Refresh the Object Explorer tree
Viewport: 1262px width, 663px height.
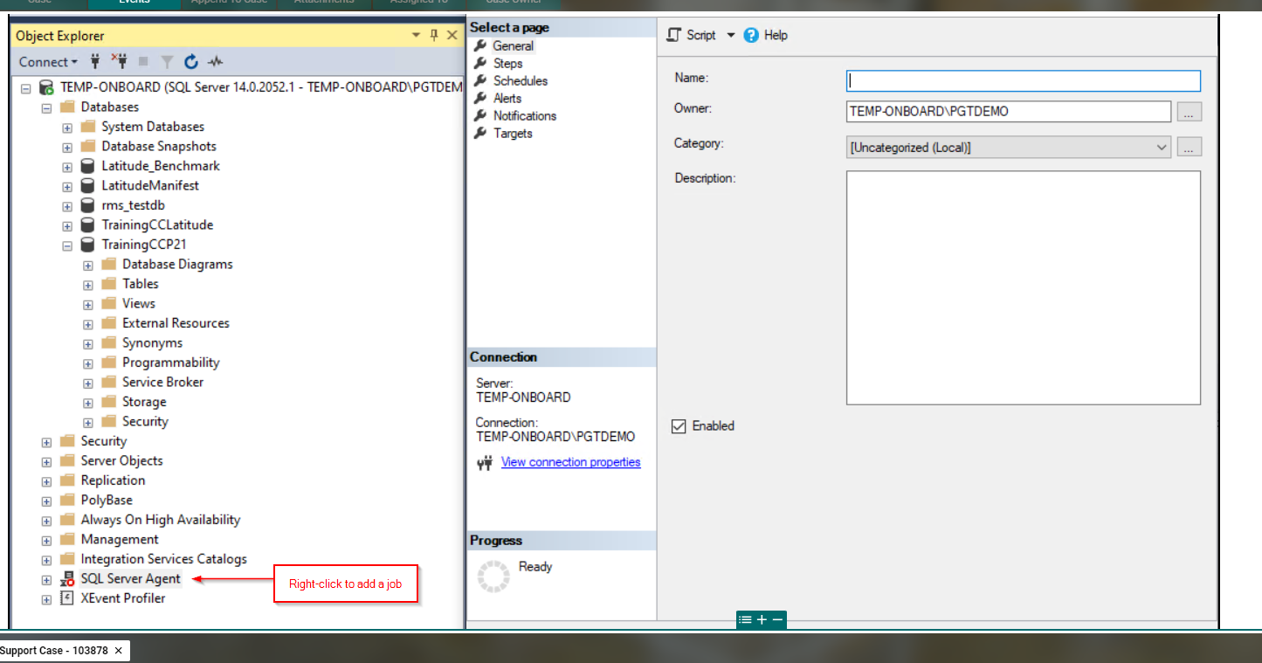pos(191,62)
